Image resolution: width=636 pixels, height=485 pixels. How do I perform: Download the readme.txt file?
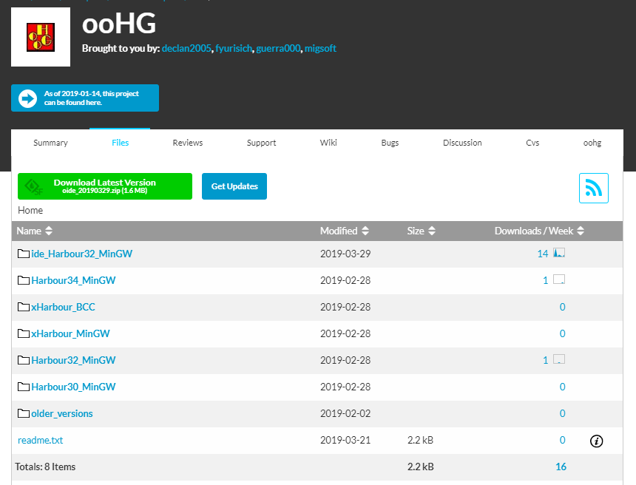tap(40, 440)
